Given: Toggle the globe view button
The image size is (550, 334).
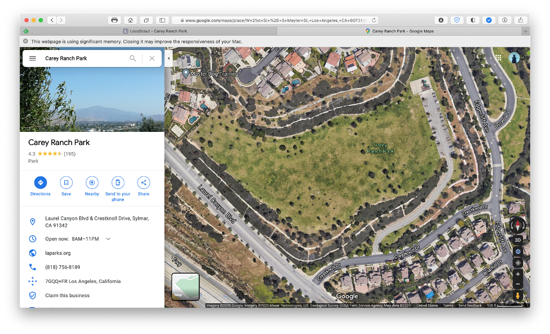Looking at the screenshot, I should (518, 252).
